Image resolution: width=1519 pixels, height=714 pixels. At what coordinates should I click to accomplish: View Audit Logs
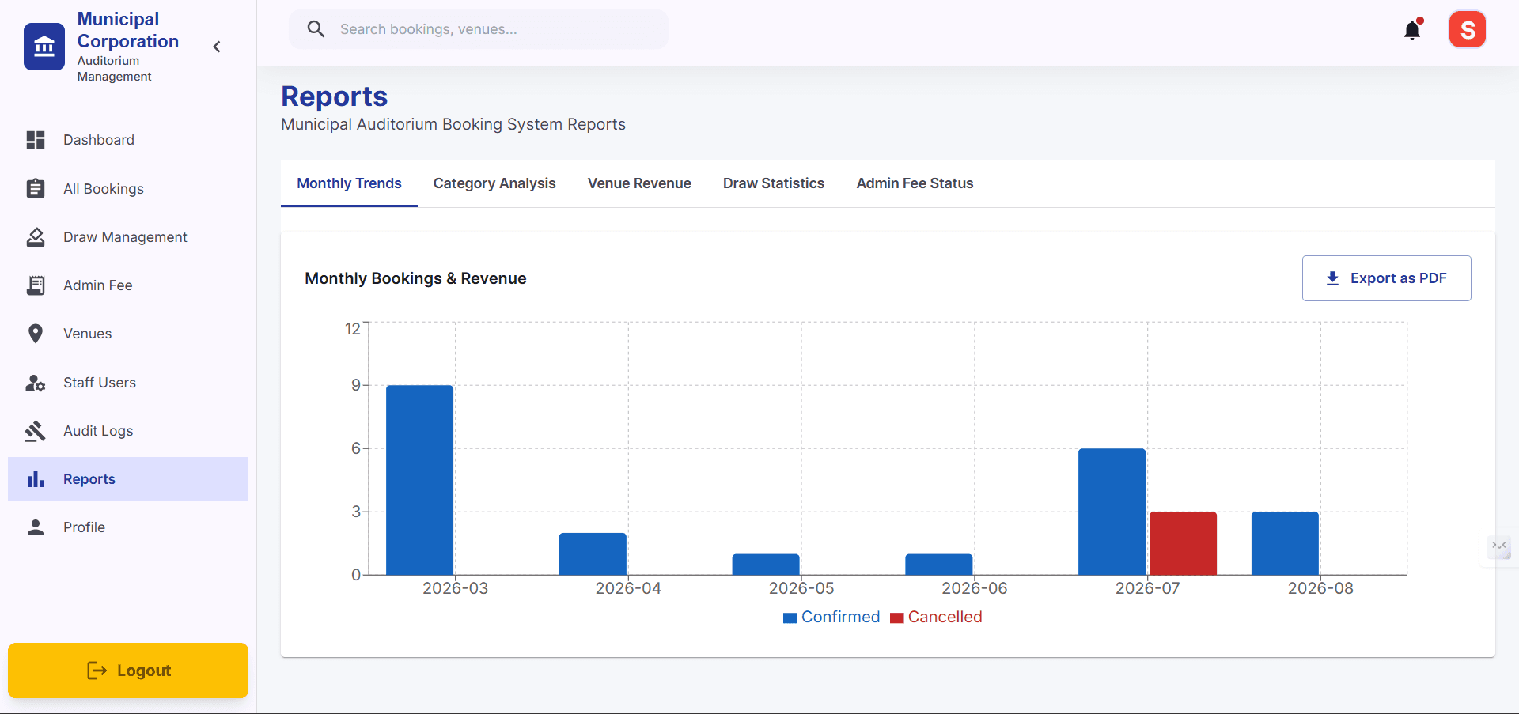(128, 431)
